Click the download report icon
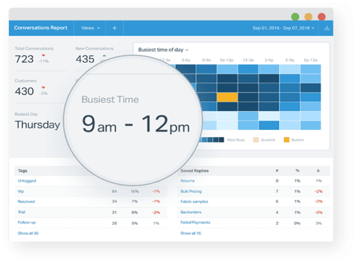 [327, 28]
